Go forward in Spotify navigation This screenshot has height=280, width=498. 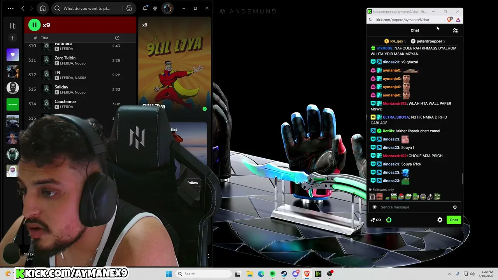(32, 8)
